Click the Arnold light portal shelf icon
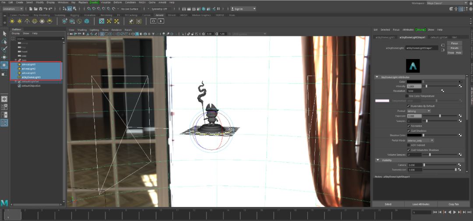The height and width of the screenshot is (221, 473). click(x=42, y=21)
